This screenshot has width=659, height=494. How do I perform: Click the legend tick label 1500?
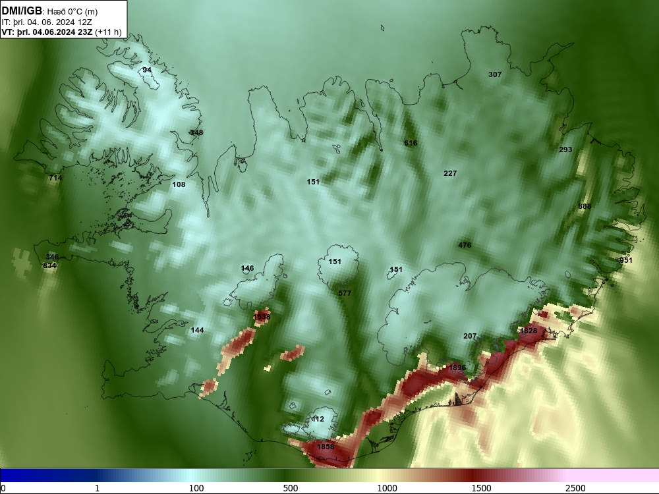tap(481, 488)
